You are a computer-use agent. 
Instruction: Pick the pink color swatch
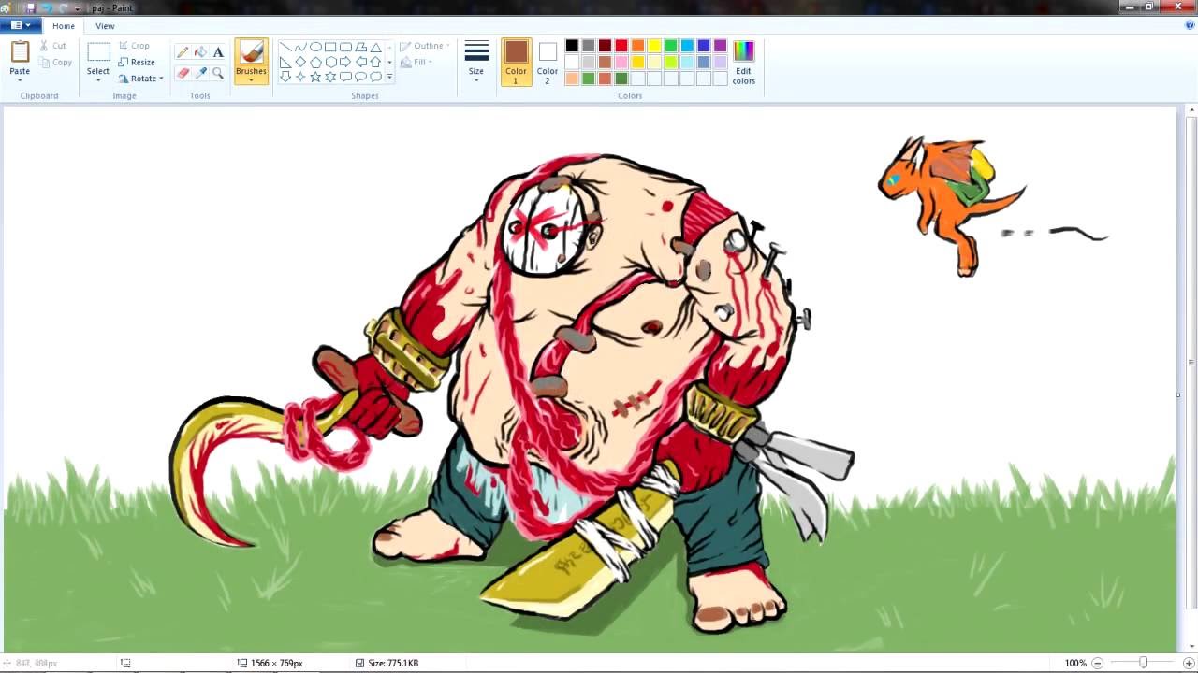pyautogui.click(x=621, y=62)
